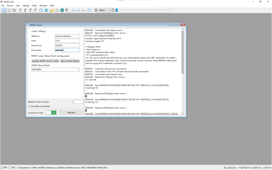Click the STOP icon in toolbar

pyautogui.click(x=96, y=10)
